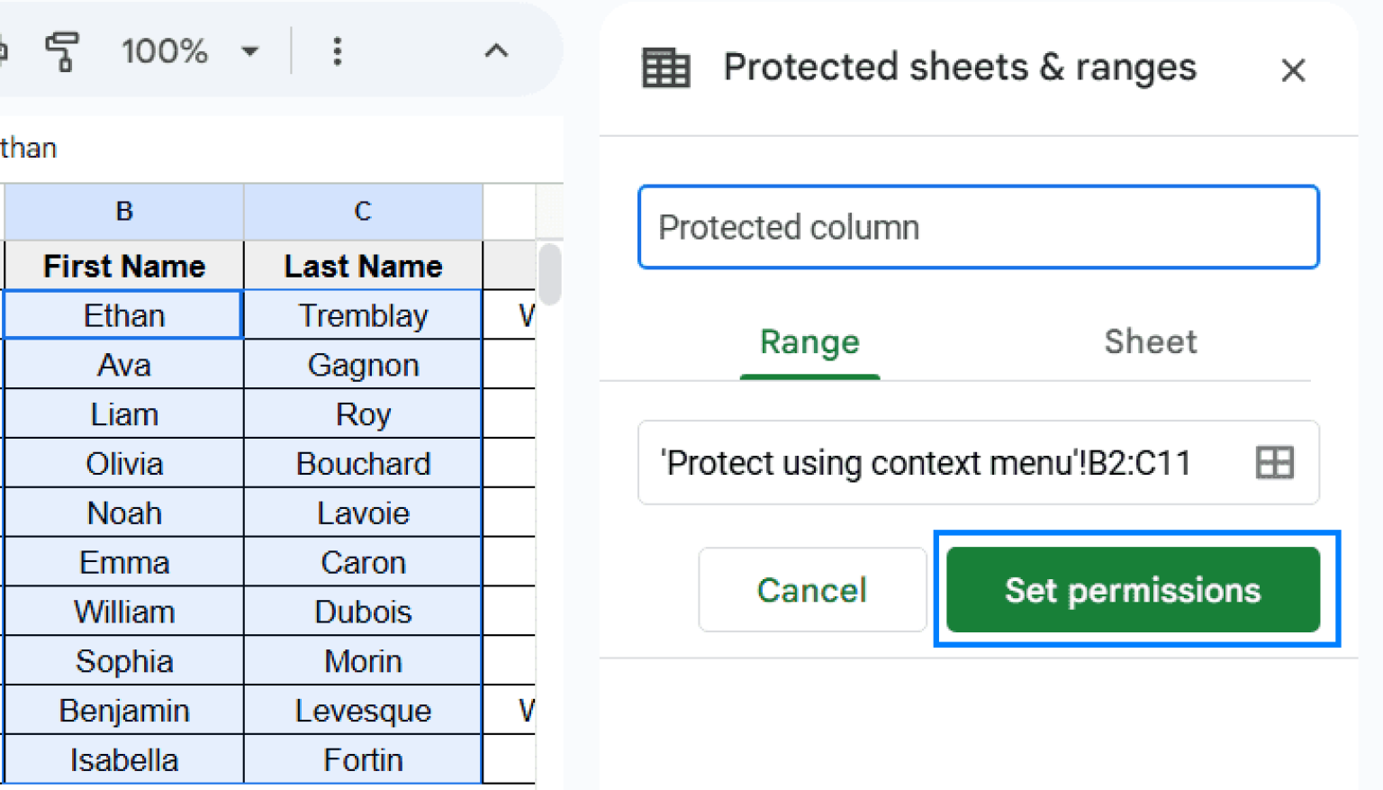This screenshot has width=1383, height=790.
Task: Select the Range tab
Action: [x=809, y=342]
